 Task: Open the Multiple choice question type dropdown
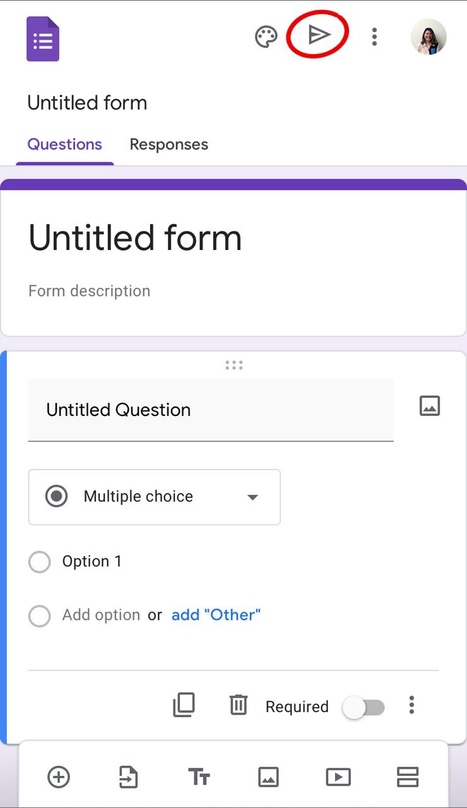(154, 497)
